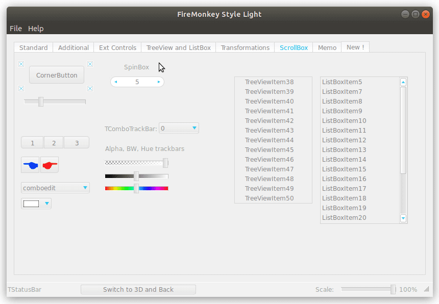Switch to the Transformations tab
The width and height of the screenshot is (439, 304).
coord(245,47)
